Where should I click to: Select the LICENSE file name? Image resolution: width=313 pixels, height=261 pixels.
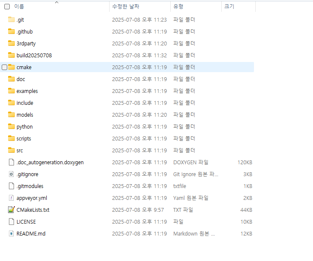(x=26, y=222)
